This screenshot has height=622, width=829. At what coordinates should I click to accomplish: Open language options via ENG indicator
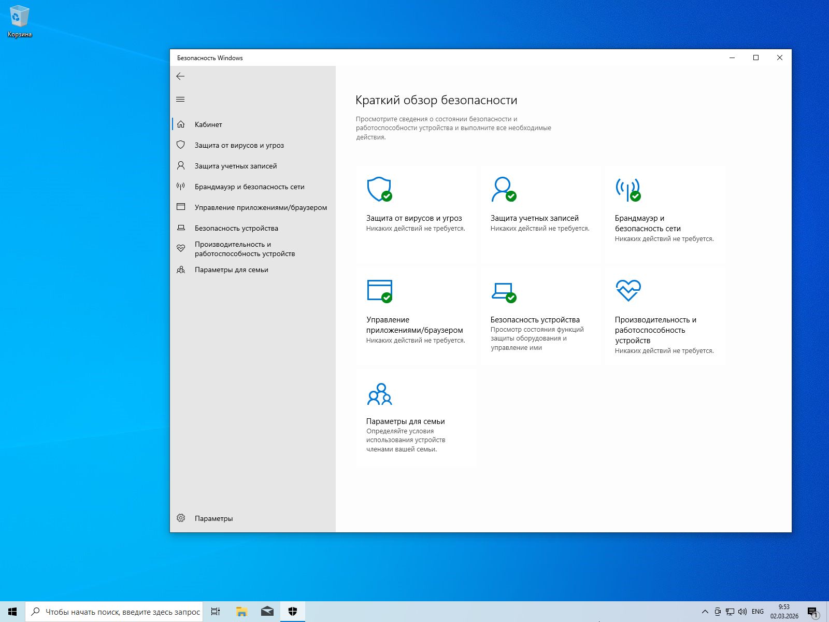click(x=757, y=611)
